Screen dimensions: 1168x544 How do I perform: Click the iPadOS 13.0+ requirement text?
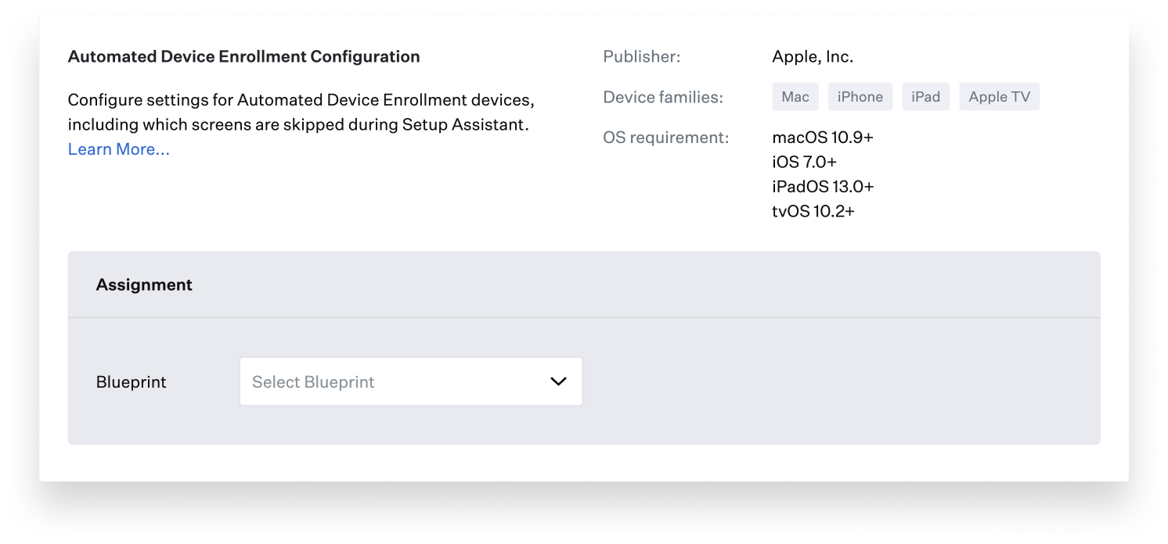pyautogui.click(x=823, y=187)
